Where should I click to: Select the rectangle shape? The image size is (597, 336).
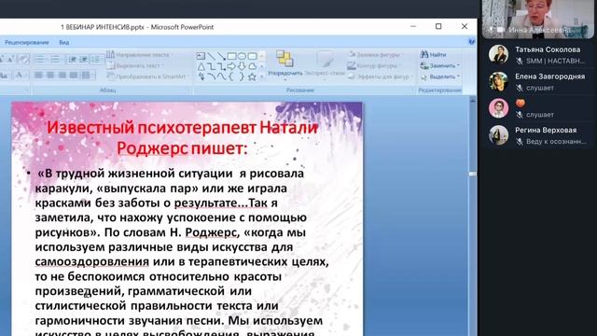pyautogui.click(x=231, y=56)
